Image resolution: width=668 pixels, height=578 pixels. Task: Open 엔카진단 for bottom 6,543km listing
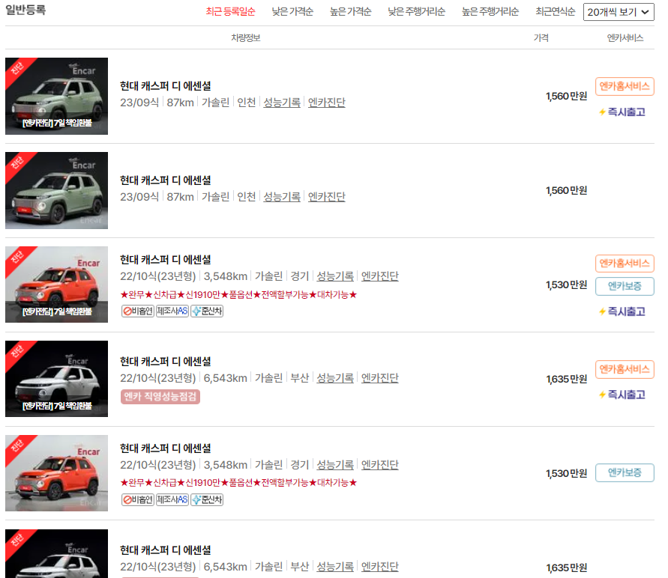pos(380,567)
